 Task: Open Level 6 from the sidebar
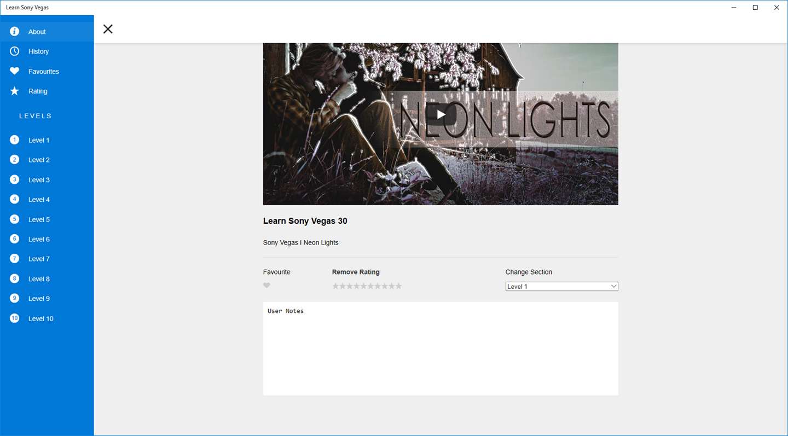pos(47,239)
